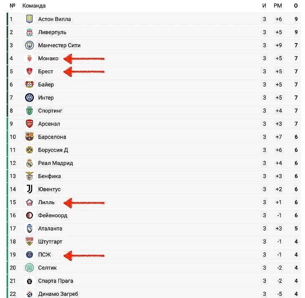
Task: Sort table by the О points column
Action: click(x=296, y=6)
